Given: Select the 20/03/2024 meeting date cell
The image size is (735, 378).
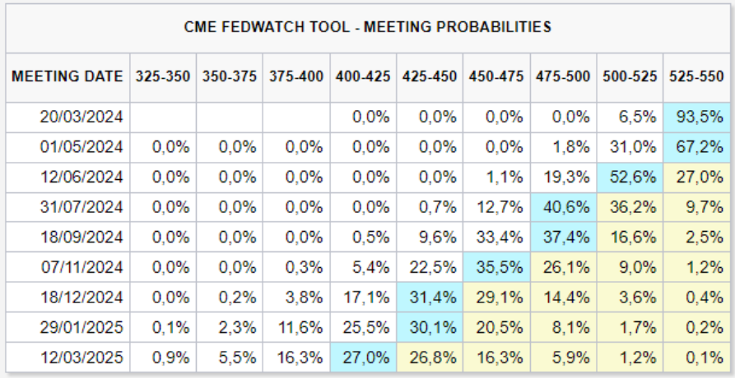Looking at the screenshot, I should (x=81, y=118).
